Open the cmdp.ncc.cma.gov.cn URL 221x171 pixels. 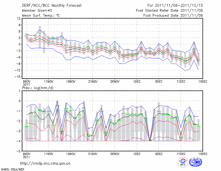point(45,163)
